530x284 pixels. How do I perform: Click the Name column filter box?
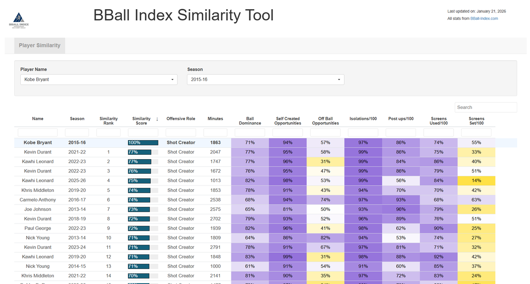coord(38,132)
